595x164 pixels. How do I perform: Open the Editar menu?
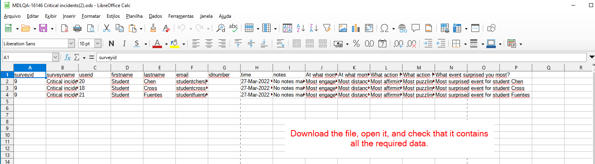33,16
